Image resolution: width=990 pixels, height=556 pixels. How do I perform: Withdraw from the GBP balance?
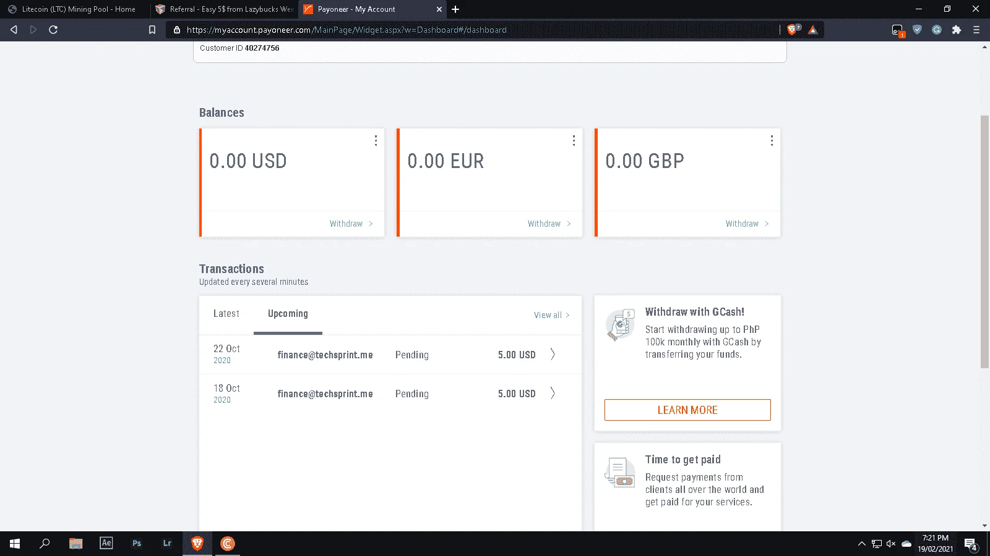pos(747,224)
